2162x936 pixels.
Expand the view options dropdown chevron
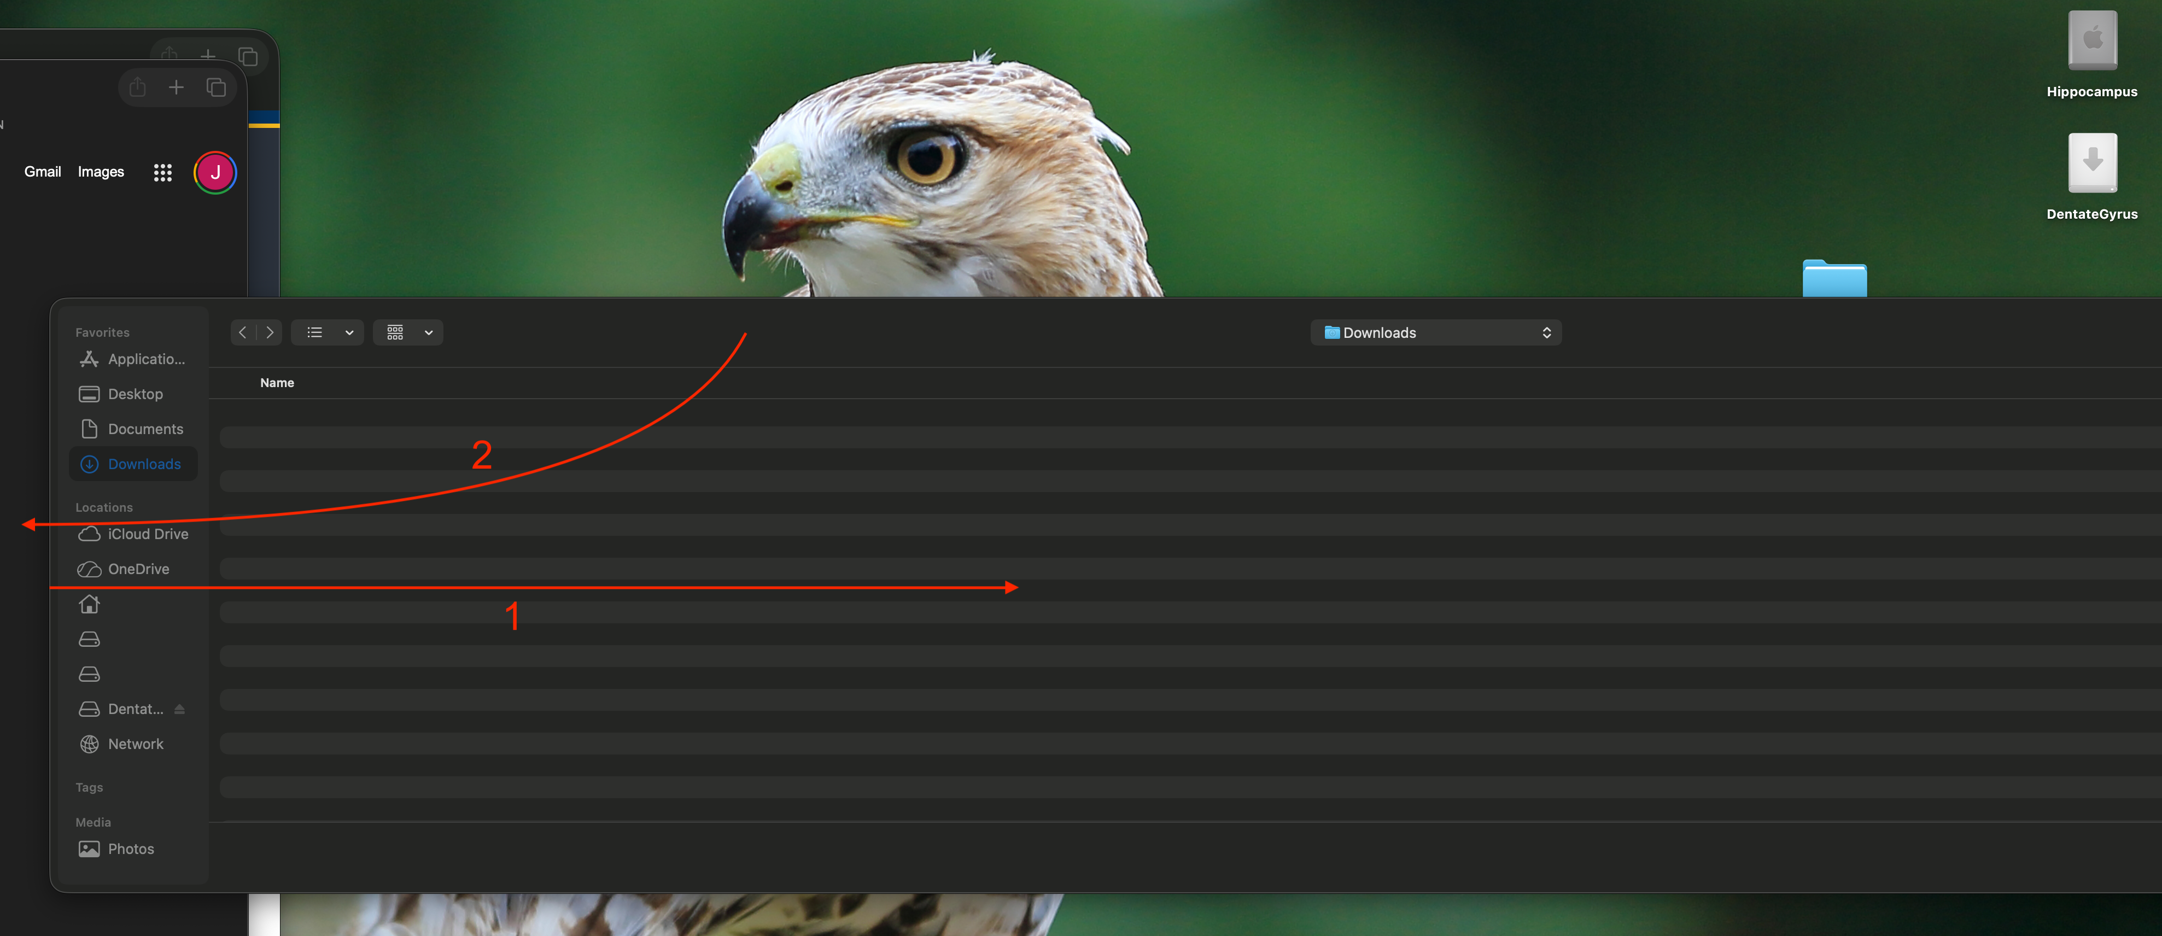(x=349, y=332)
